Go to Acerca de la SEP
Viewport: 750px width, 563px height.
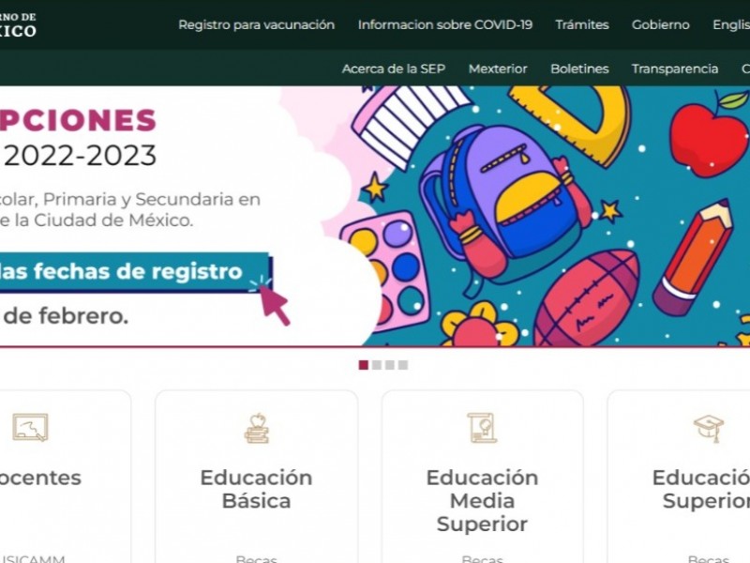[394, 68]
